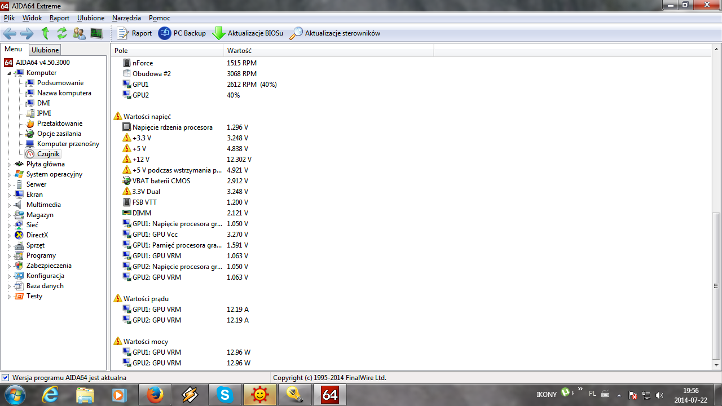Image resolution: width=722 pixels, height=406 pixels.
Task: Open PC Backup from the toolbar
Action: coord(182,33)
